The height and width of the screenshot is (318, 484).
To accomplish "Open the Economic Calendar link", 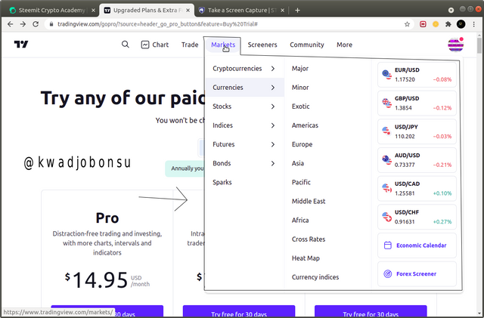I will (x=417, y=245).
